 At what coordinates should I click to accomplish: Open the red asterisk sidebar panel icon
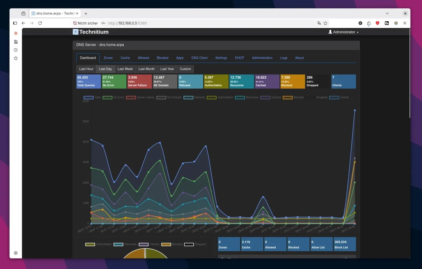15,33
